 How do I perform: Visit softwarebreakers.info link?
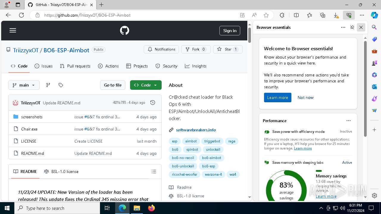tap(196, 130)
